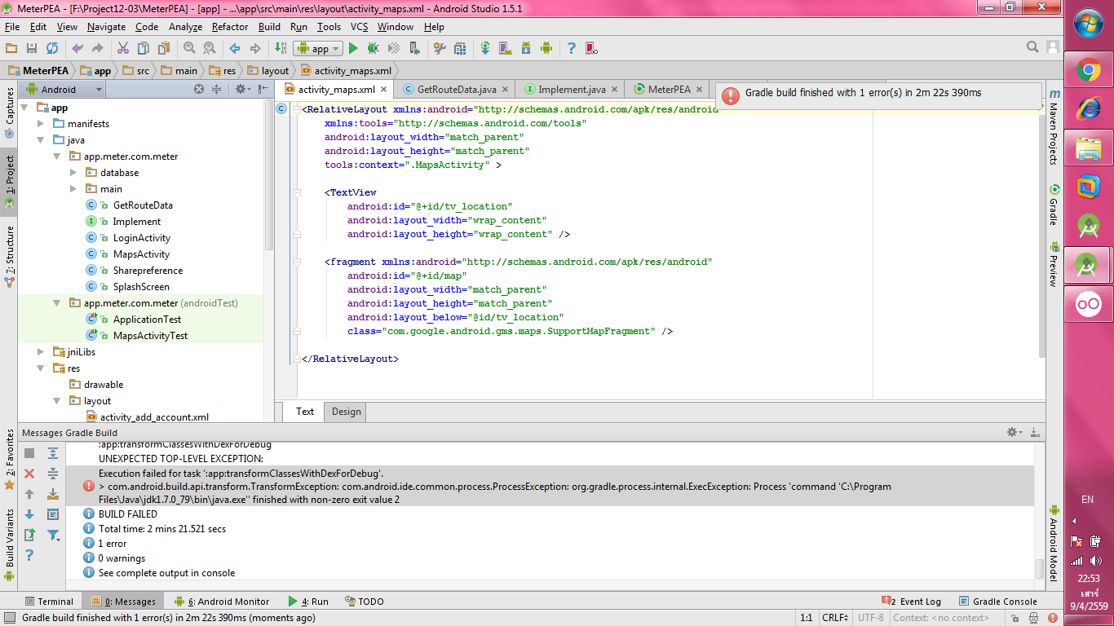Close the activity_maps.xml tab
The image size is (1114, 626).
(383, 90)
